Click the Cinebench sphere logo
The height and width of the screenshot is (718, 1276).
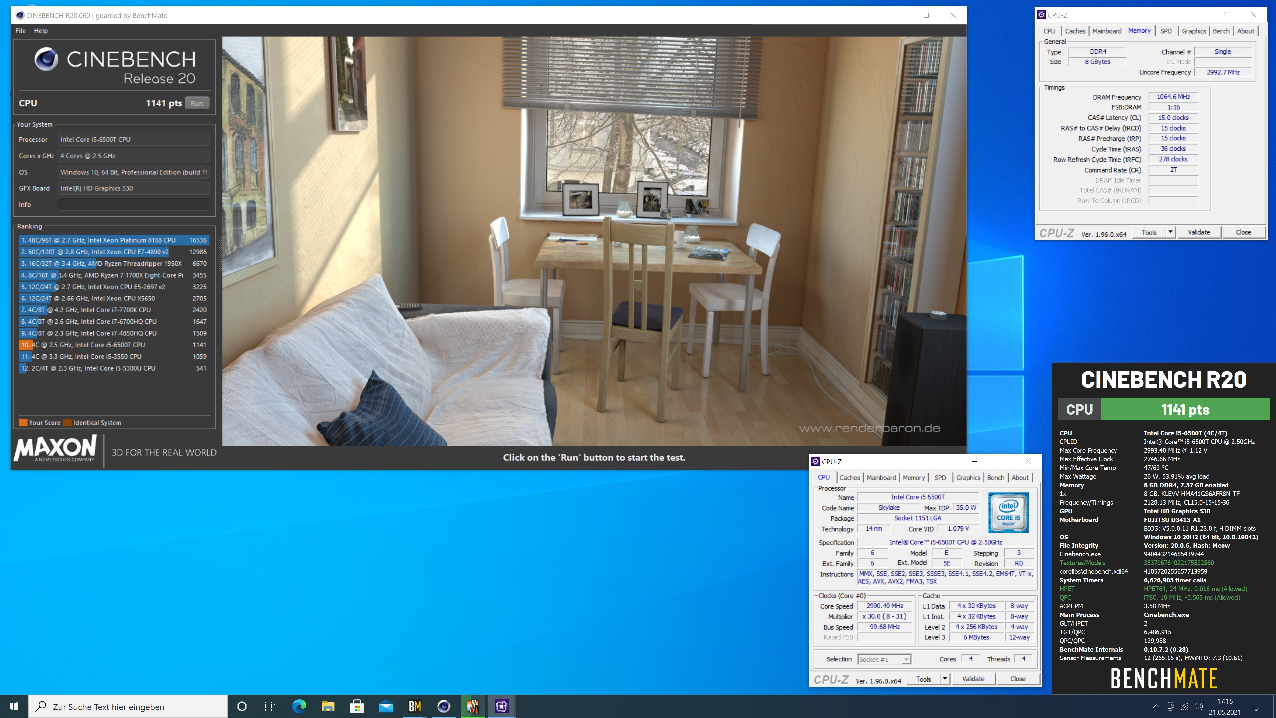(x=46, y=59)
